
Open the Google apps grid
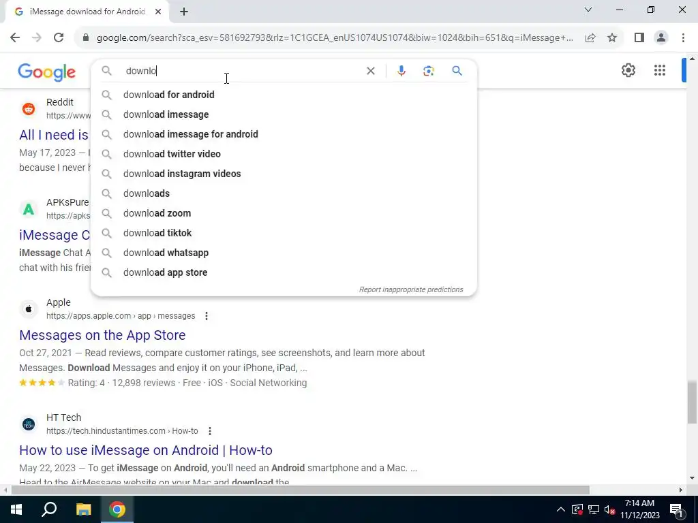(x=660, y=70)
